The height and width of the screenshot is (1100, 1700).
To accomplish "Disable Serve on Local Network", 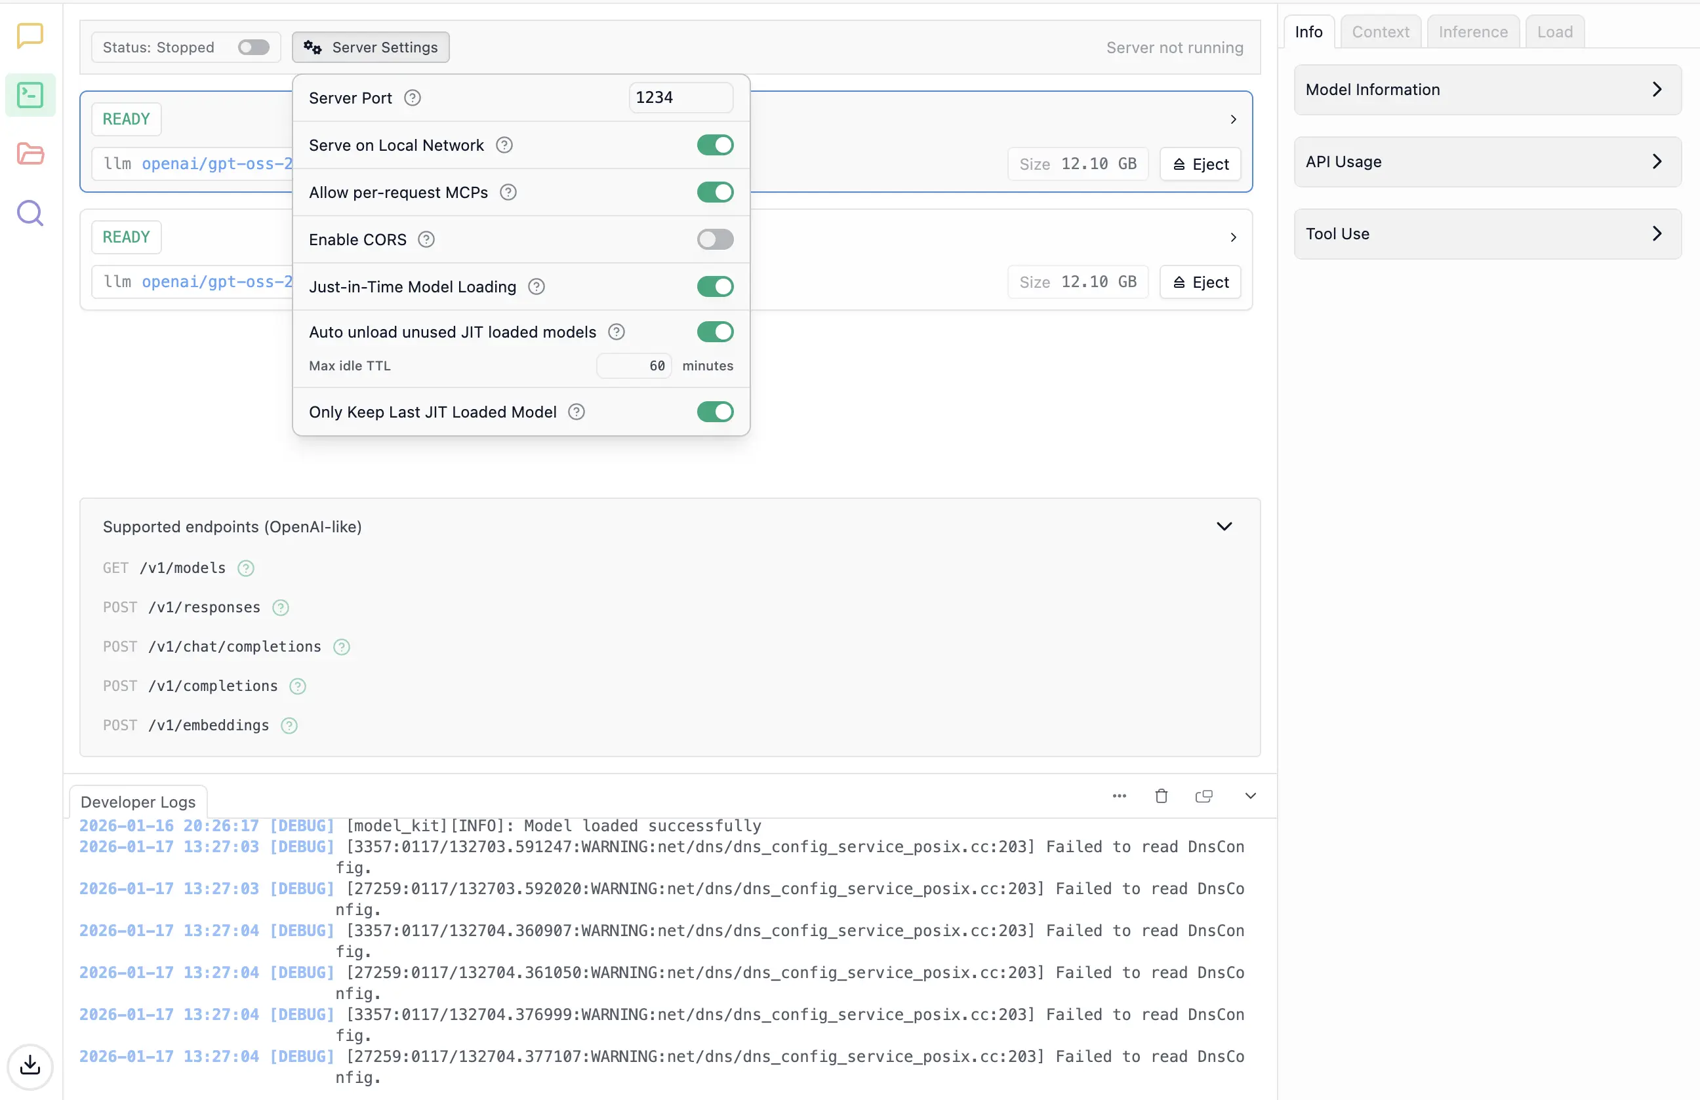I will click(x=715, y=145).
